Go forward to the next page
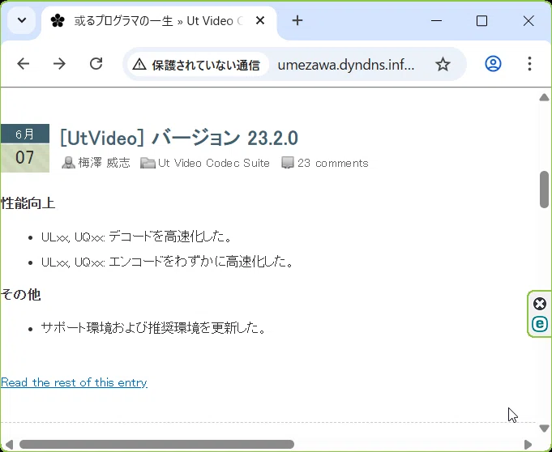This screenshot has height=452, width=552. (x=59, y=64)
